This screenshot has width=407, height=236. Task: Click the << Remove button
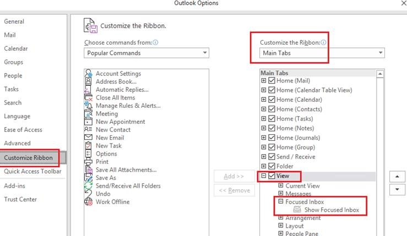tap(234, 190)
